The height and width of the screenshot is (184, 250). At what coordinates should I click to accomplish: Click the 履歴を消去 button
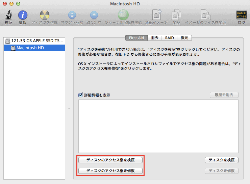(224, 95)
